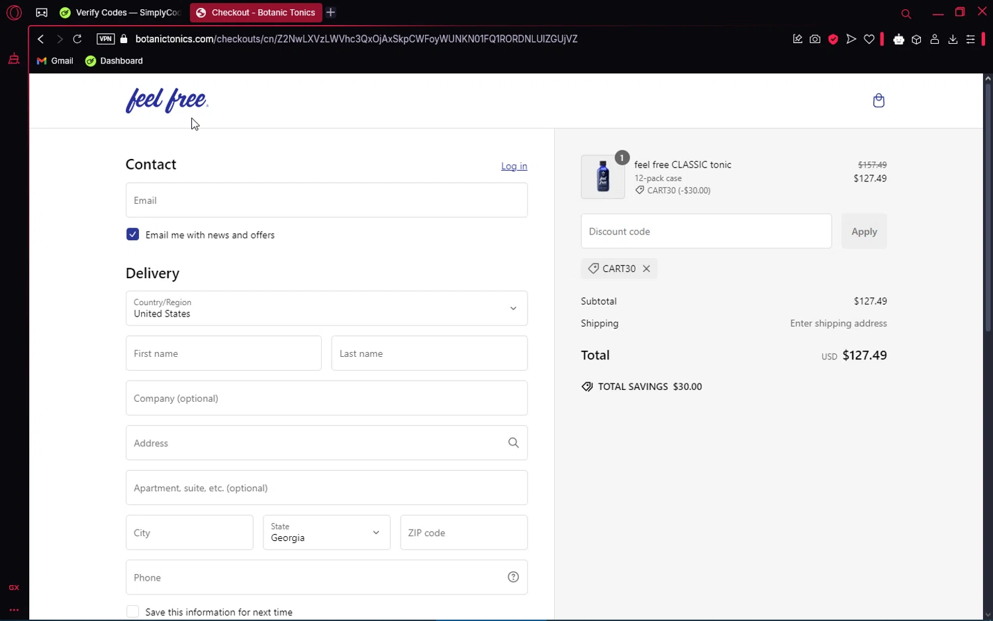Click the browser URL address bar

[356, 39]
